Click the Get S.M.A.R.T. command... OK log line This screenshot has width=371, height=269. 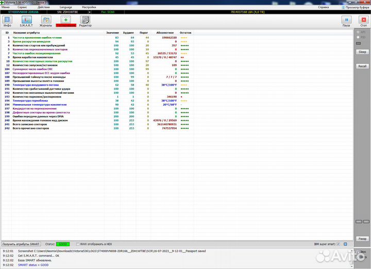39,256
